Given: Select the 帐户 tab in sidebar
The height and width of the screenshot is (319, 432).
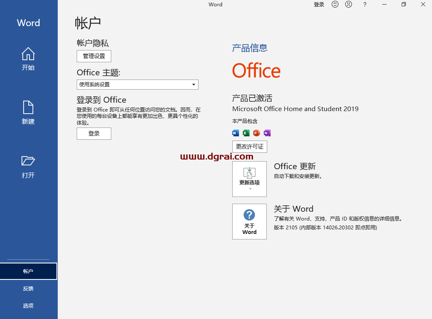Looking at the screenshot, I should pos(28,271).
